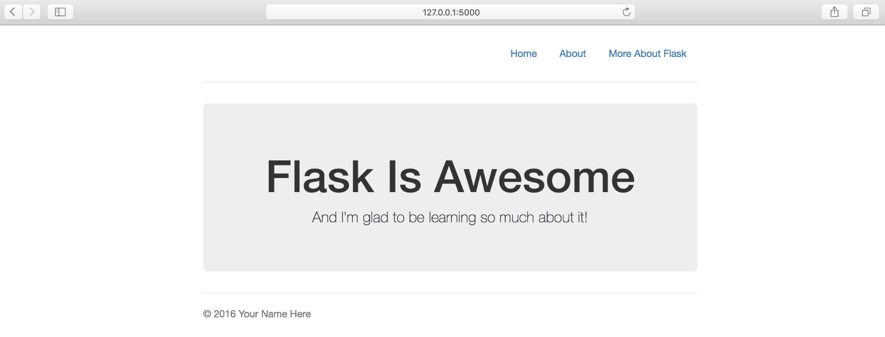This screenshot has height=337, width=885.
Task: Open the More About Flask link
Action: coord(647,53)
